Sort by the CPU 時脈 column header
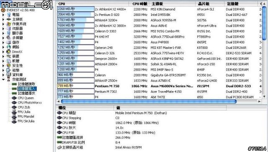Screen dimensions: 268x152 pos(139,4)
